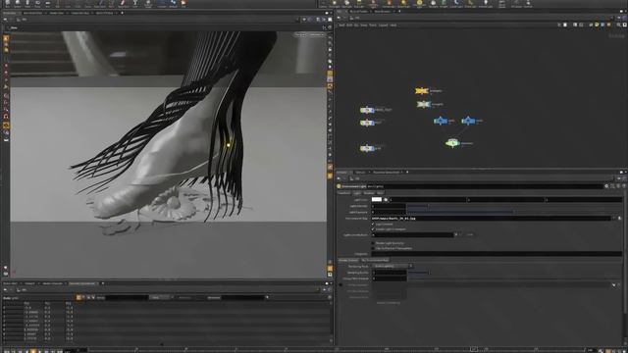The width and height of the screenshot is (628, 353).
Task: Click the white Light Color swatch
Action: (x=377, y=199)
